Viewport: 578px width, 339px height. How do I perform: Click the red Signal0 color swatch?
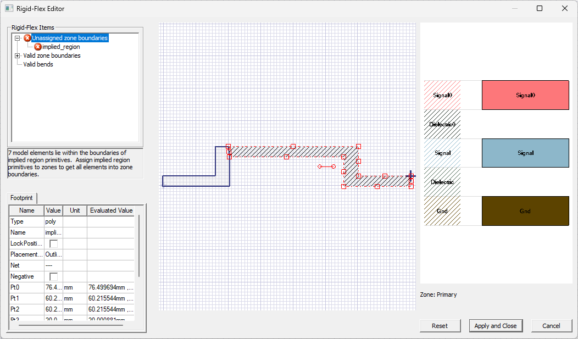click(525, 95)
